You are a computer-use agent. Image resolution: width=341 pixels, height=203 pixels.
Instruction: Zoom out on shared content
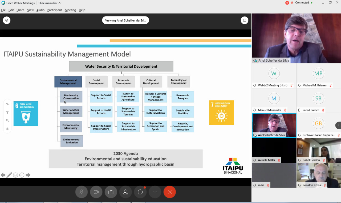(7, 129)
